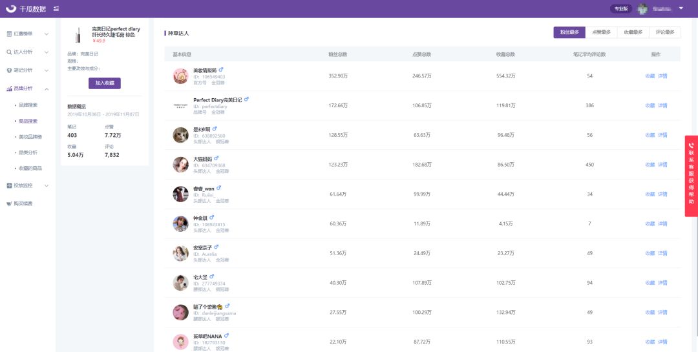The height and width of the screenshot is (352, 698).
Task: Click the user avatar in the header
Action: click(642, 8)
